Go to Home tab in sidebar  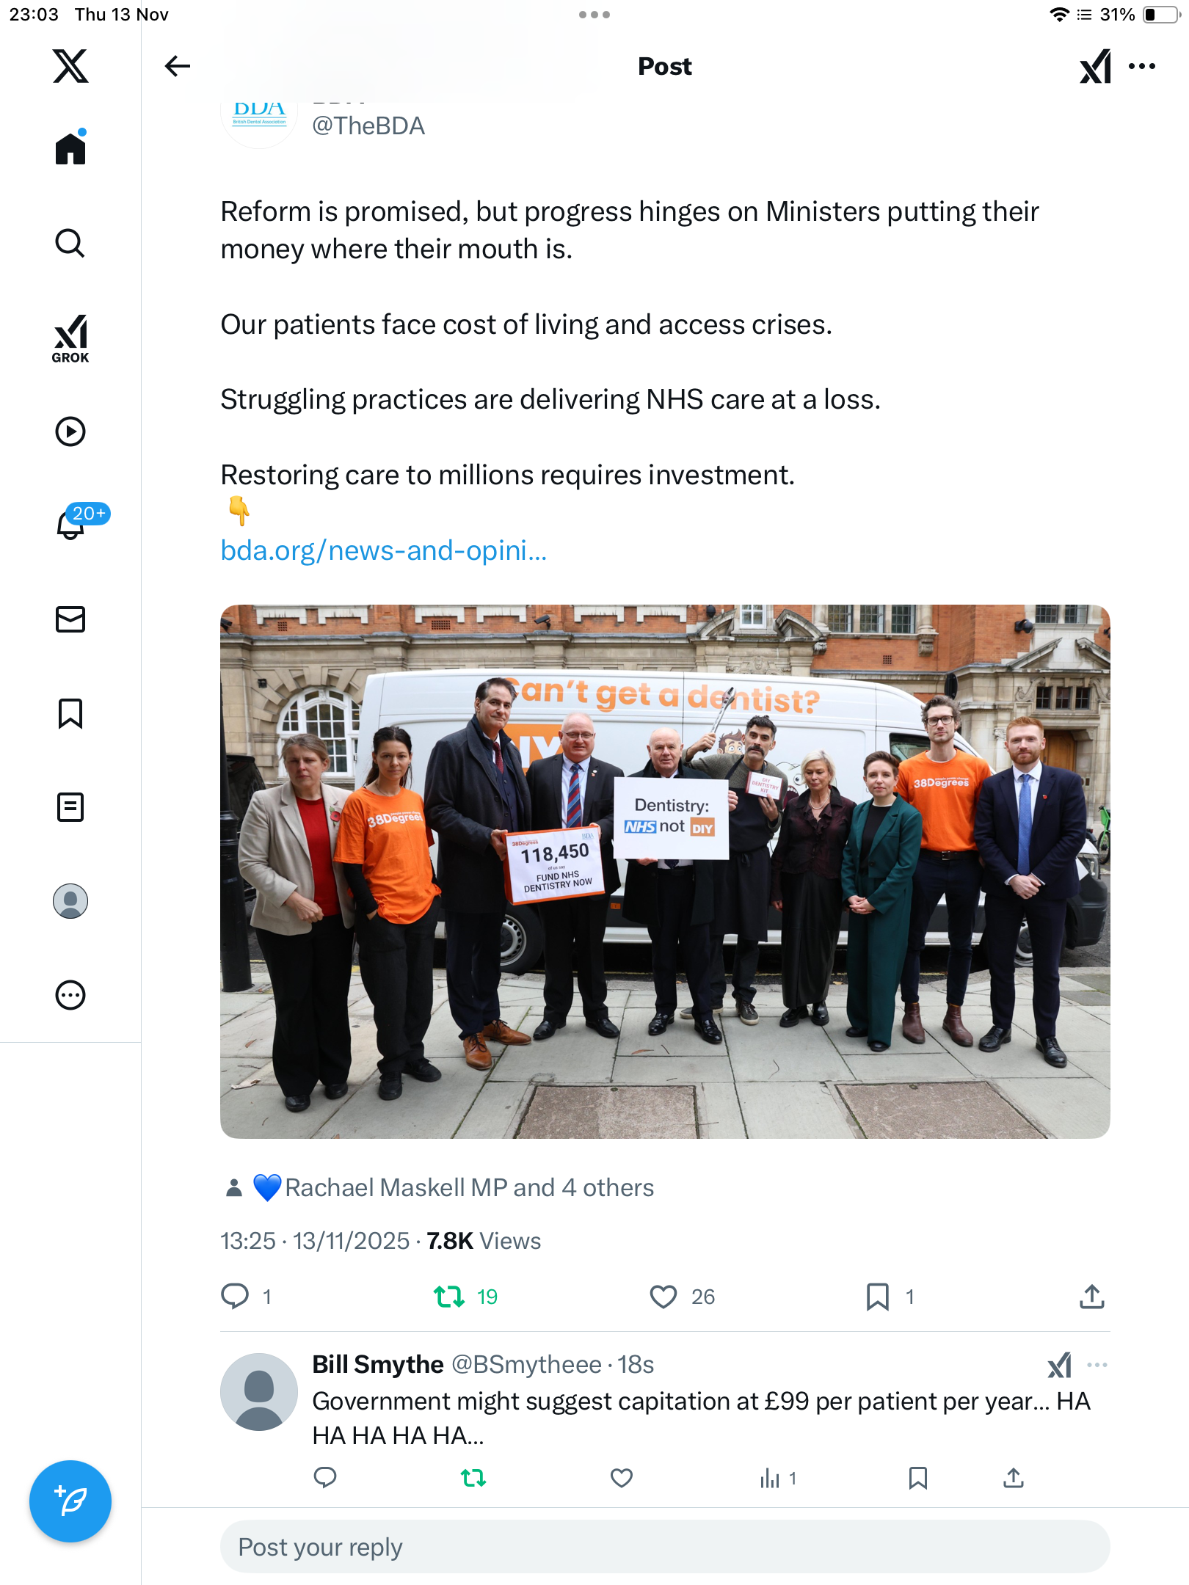[x=70, y=149]
